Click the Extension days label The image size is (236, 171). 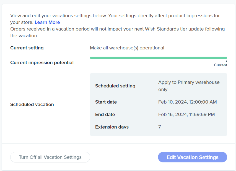(x=112, y=127)
